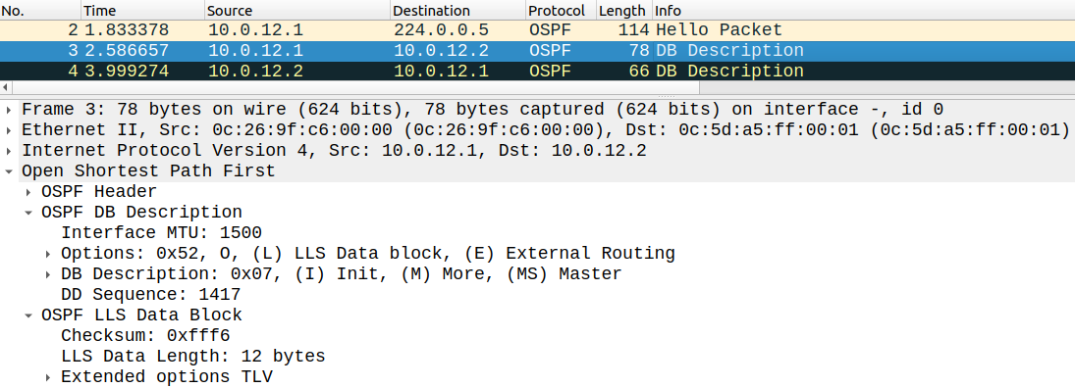1075x388 pixels.
Task: Select the Checksum: 0xfff6 field
Action: point(145,336)
